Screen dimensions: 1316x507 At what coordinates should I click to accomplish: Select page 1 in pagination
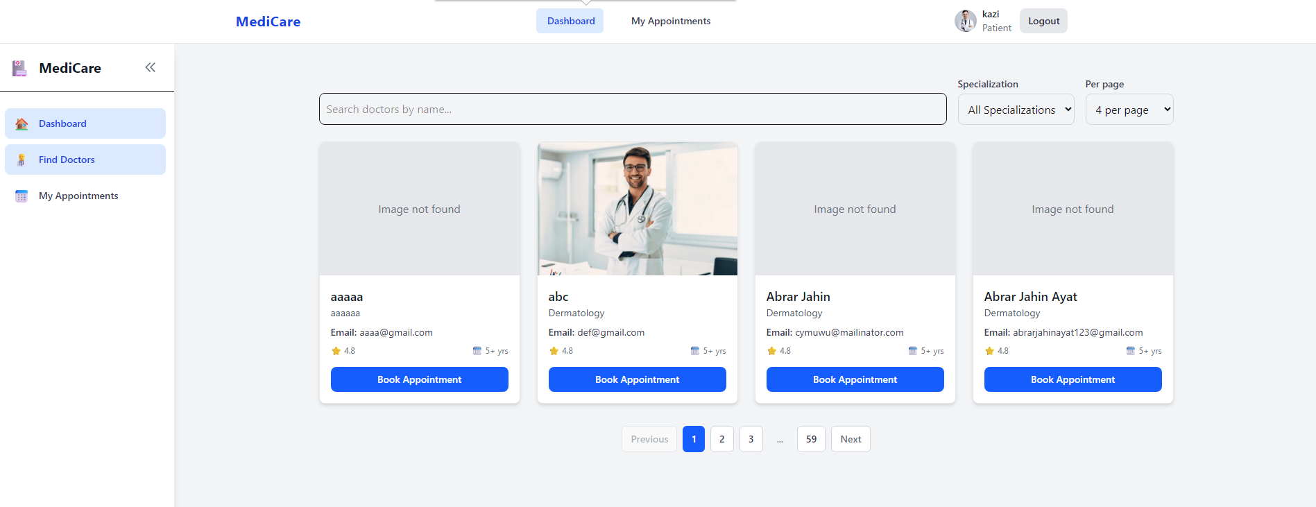[x=694, y=439]
